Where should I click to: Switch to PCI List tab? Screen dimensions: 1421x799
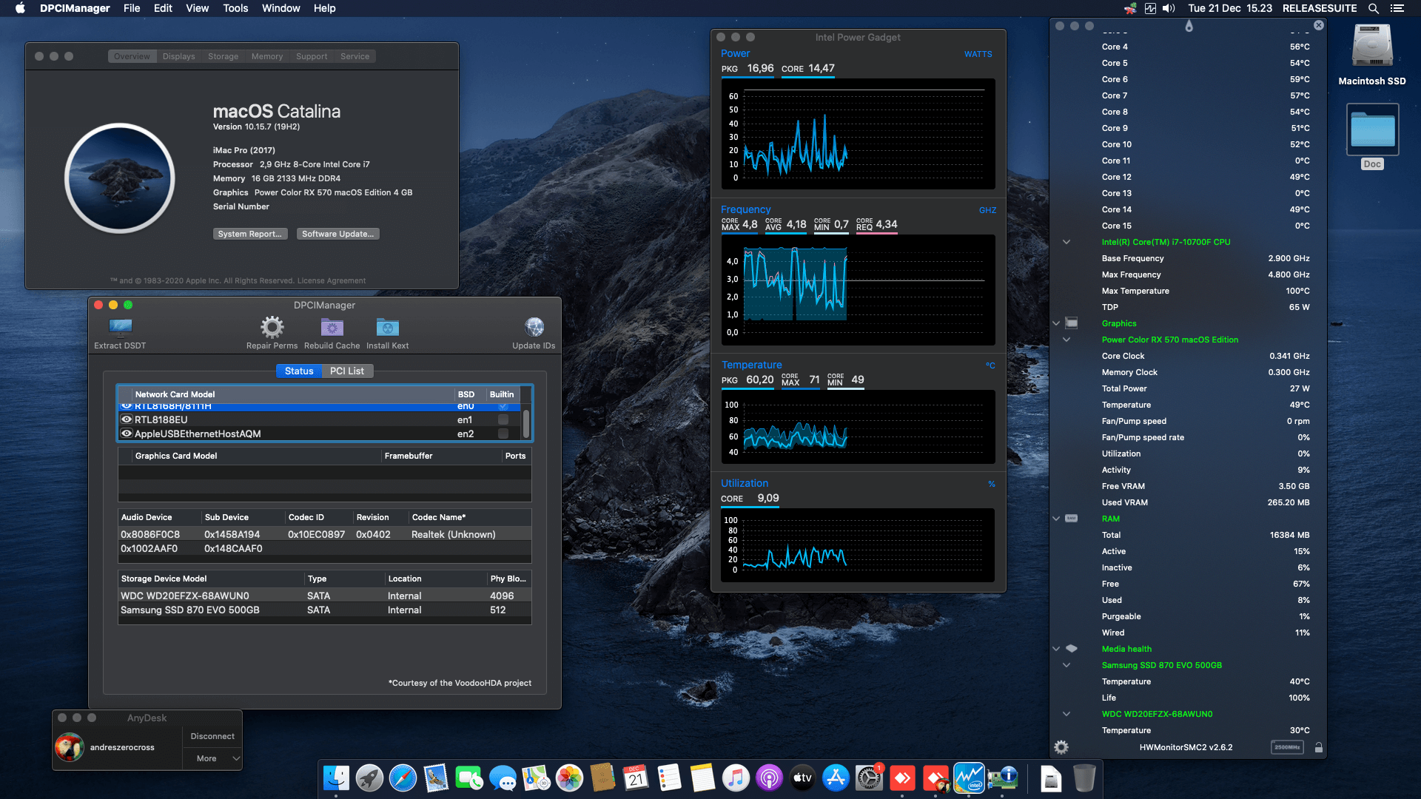coord(347,371)
